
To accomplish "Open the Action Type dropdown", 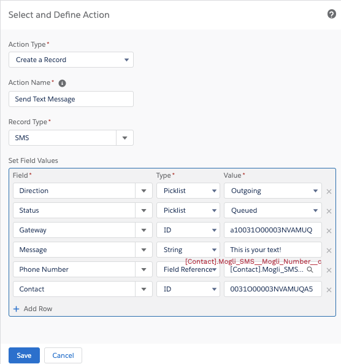I will point(71,60).
